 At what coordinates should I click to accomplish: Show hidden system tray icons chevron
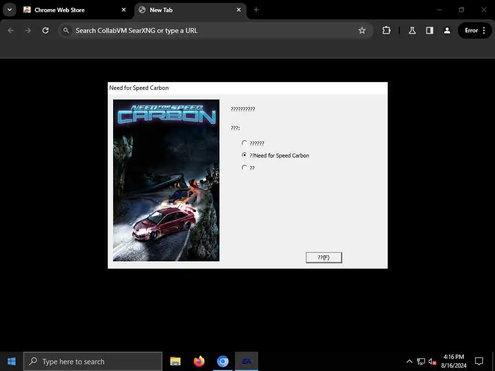[x=409, y=361]
